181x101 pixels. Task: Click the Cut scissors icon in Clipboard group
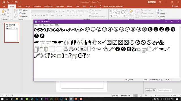tap(8, 10)
